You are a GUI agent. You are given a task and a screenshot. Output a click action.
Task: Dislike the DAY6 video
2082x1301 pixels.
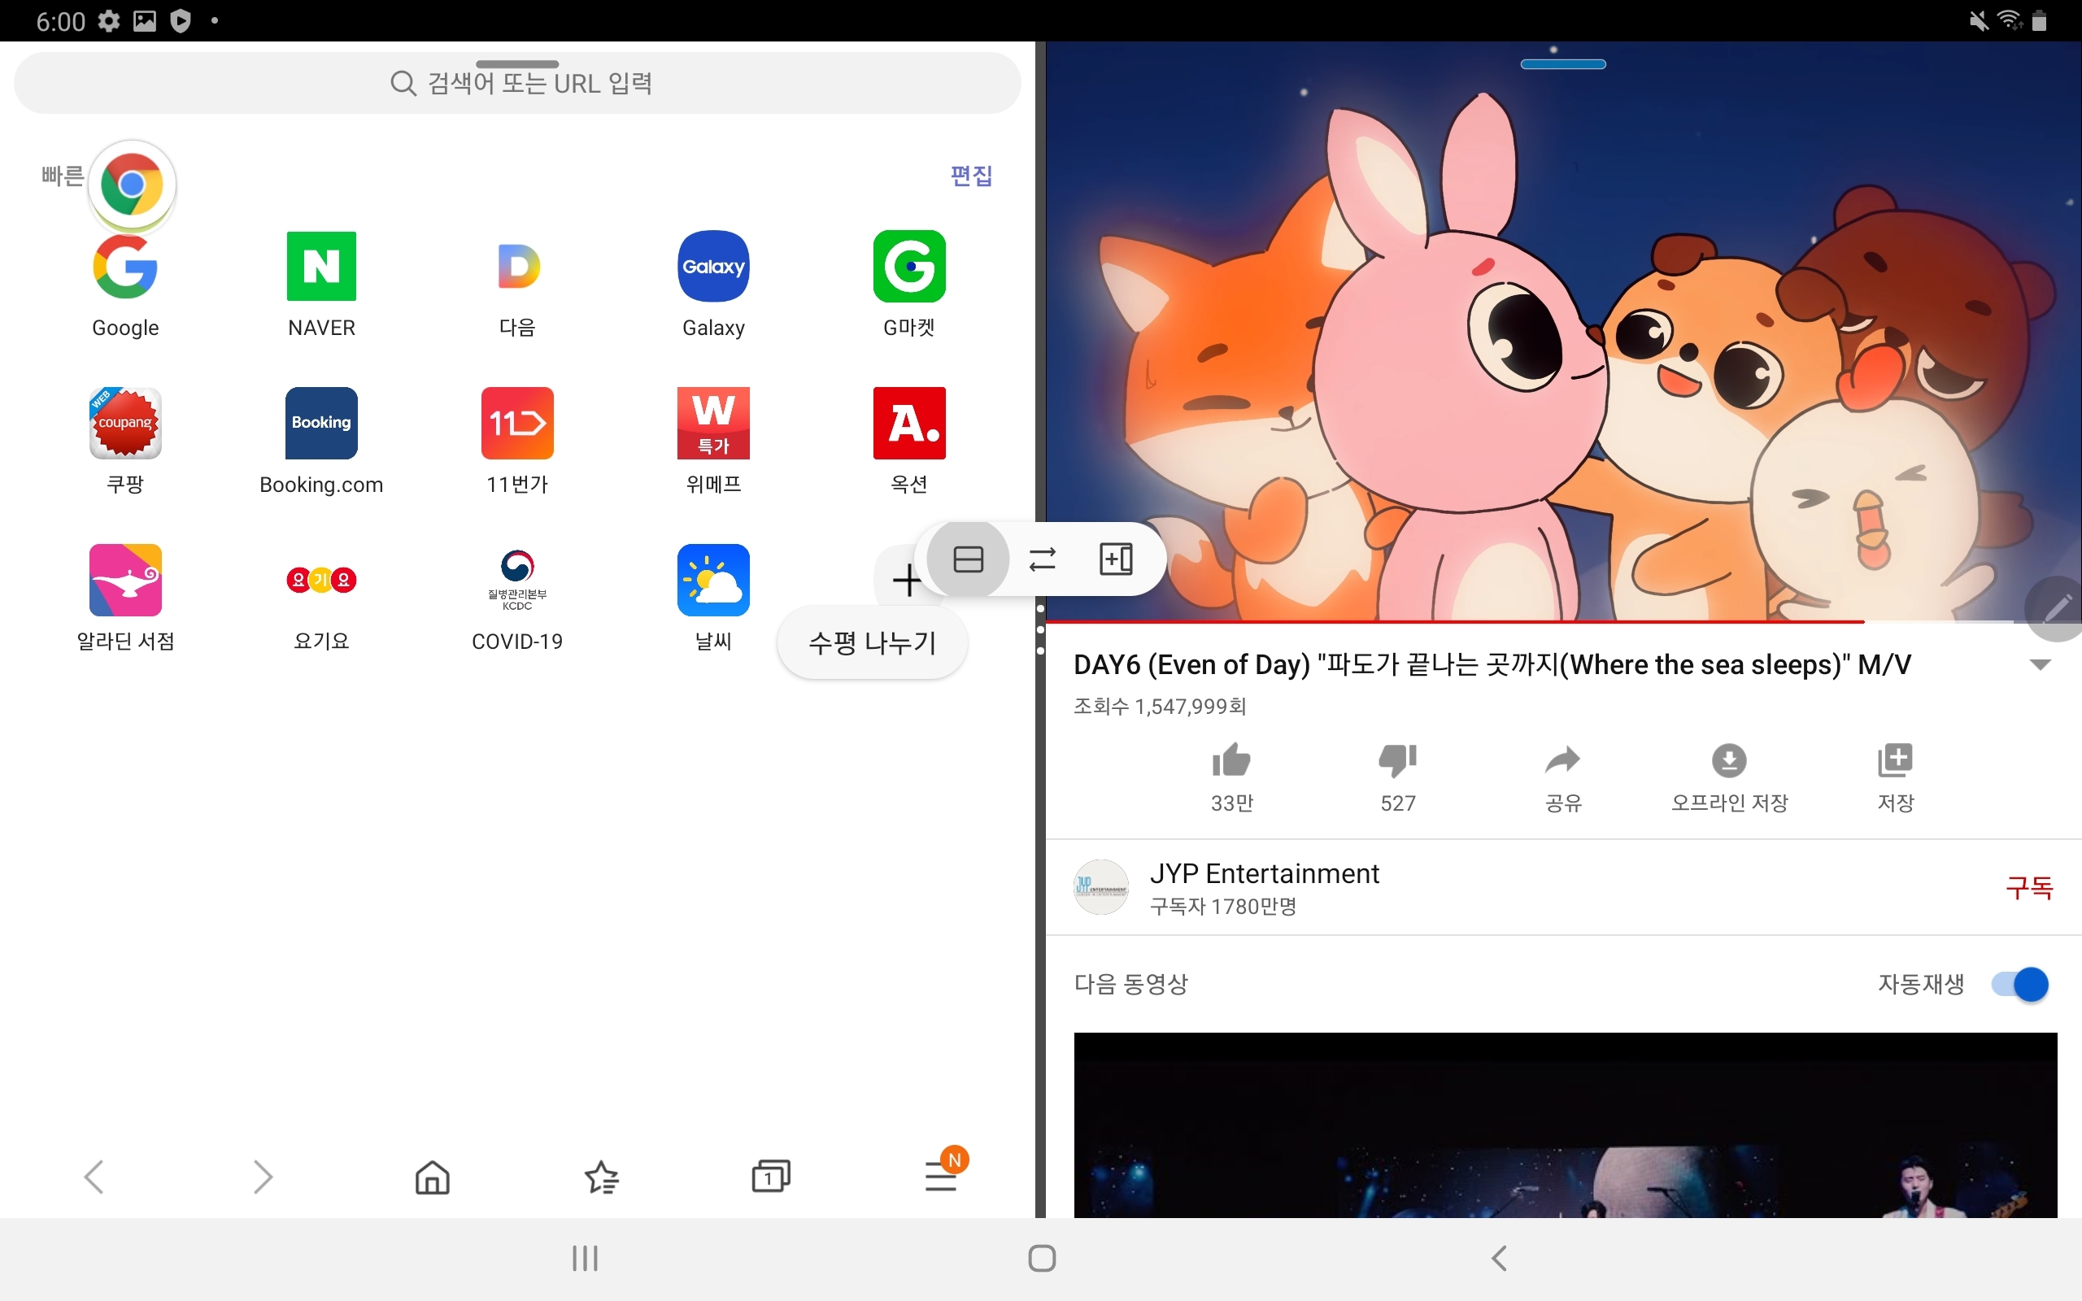click(1397, 777)
